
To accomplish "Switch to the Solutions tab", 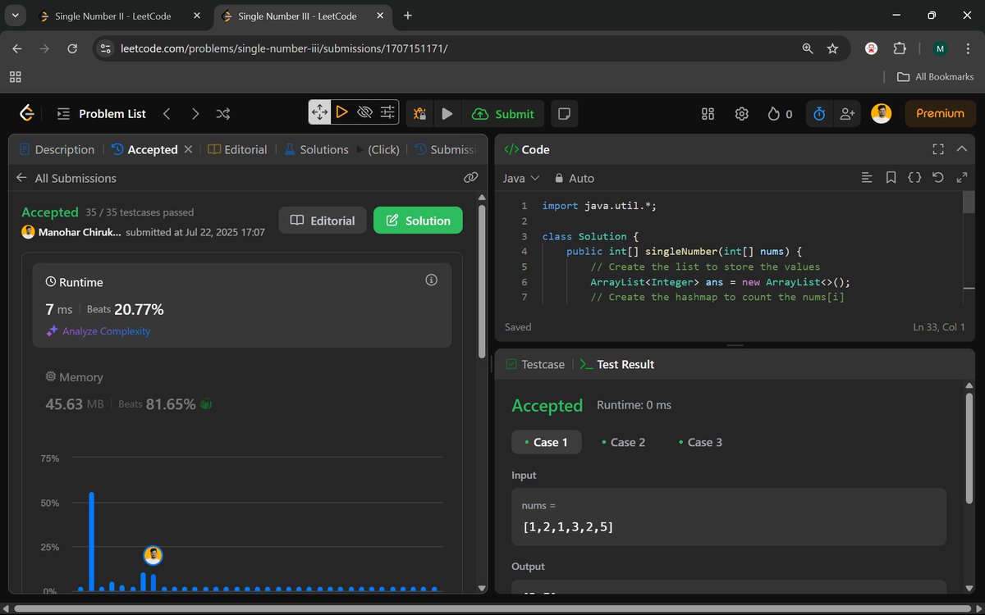I will point(316,149).
